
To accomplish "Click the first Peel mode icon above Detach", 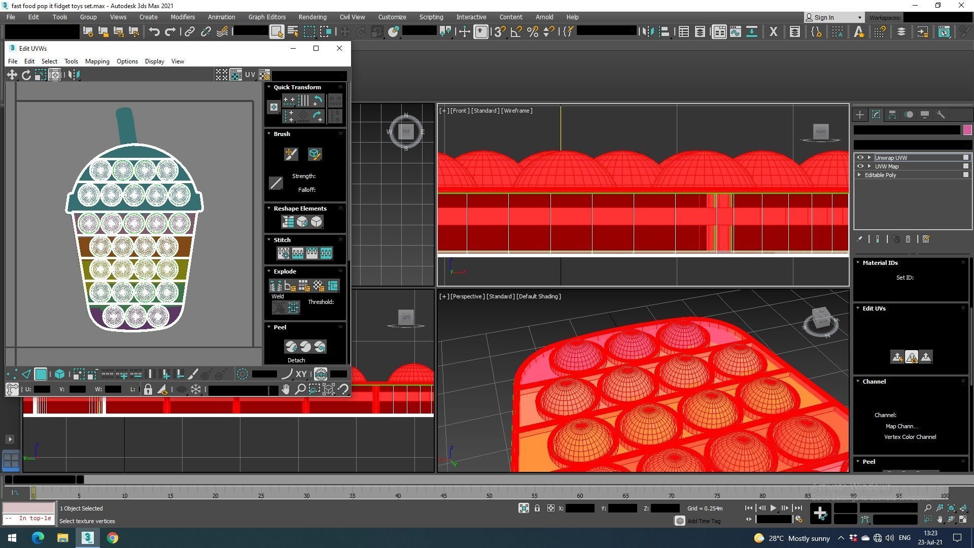I will click(x=291, y=347).
